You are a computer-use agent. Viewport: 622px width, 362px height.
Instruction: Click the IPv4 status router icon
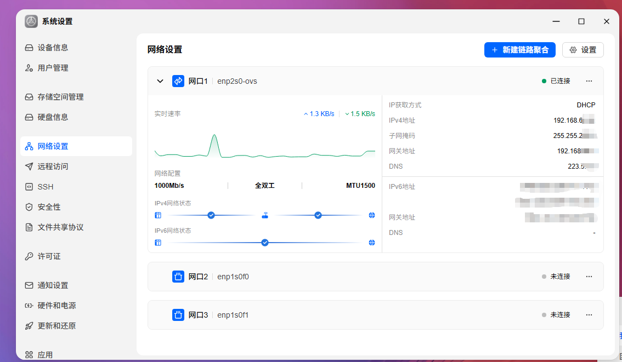pos(265,215)
